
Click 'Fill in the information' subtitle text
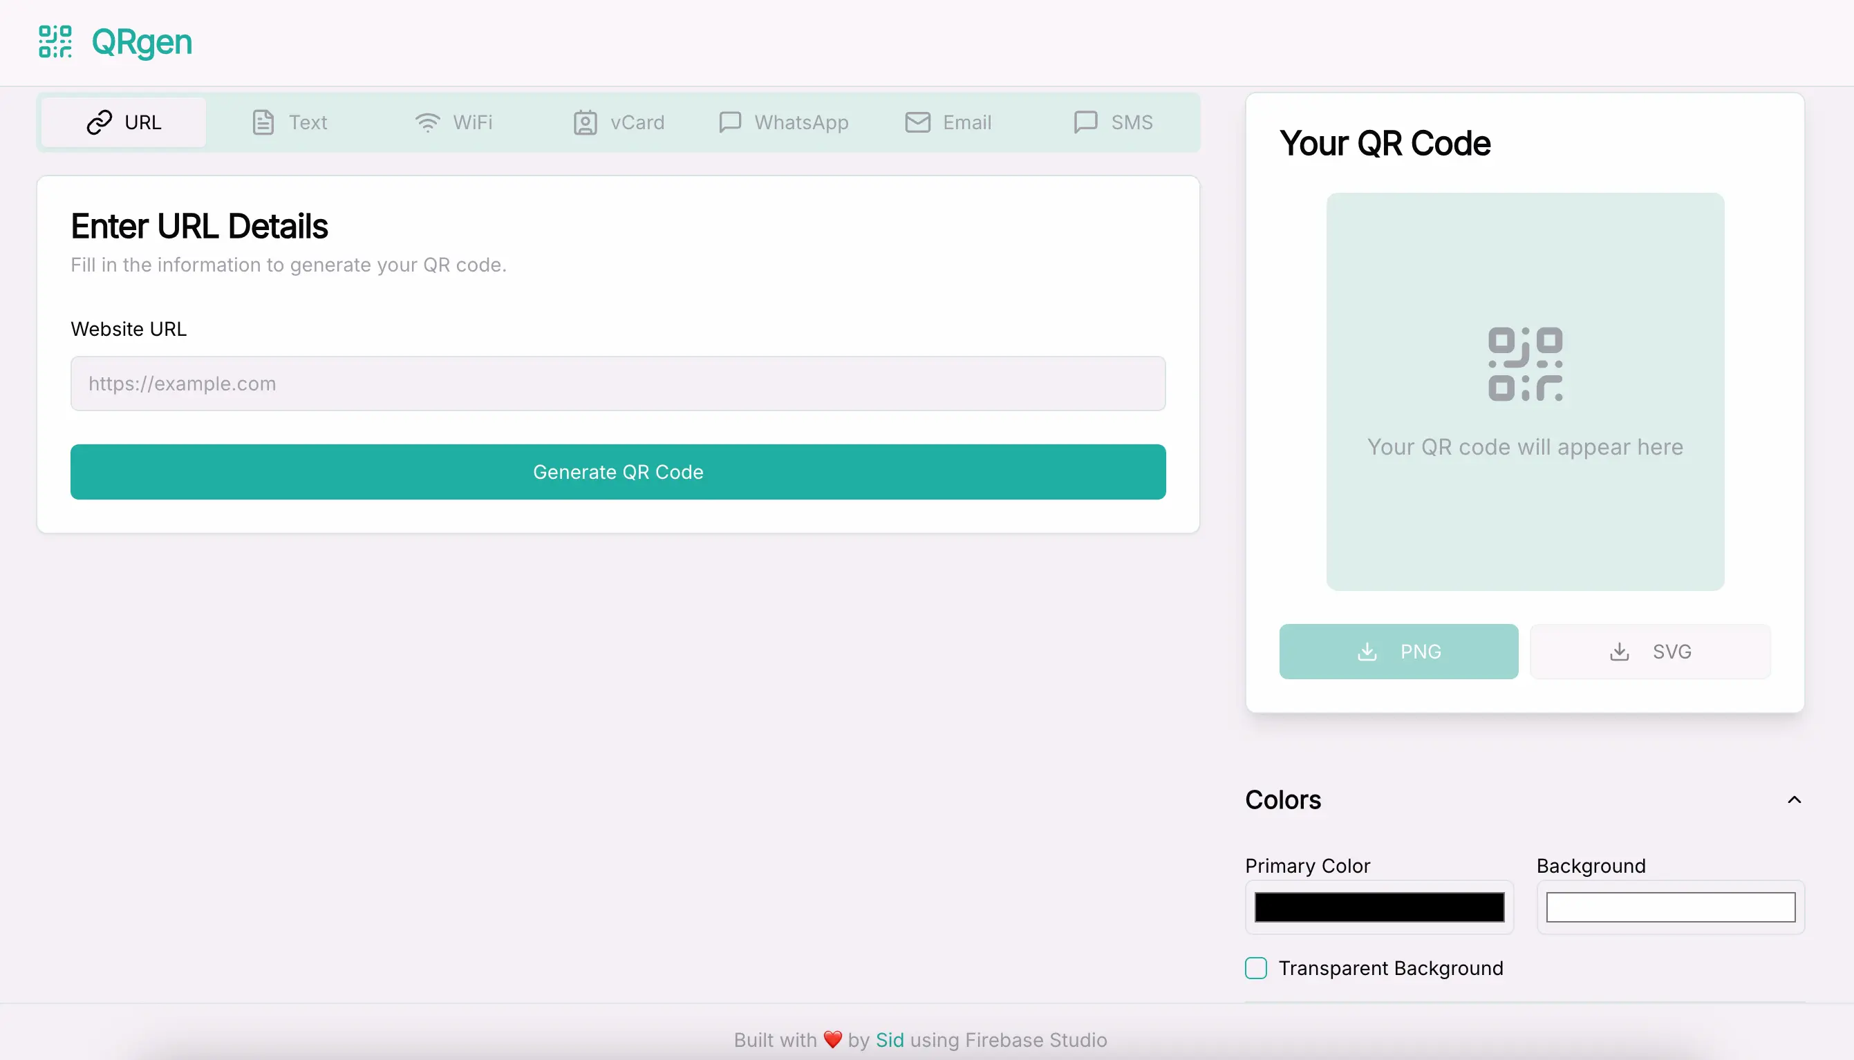pyautogui.click(x=288, y=264)
